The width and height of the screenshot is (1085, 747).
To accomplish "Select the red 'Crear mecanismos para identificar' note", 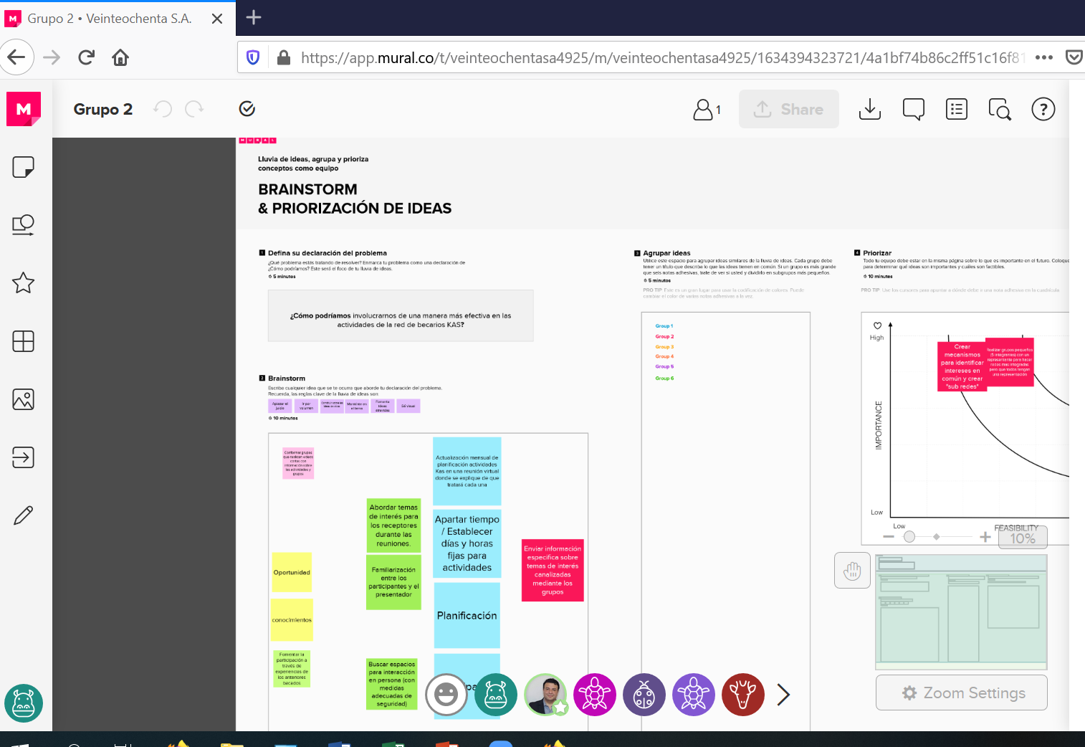I will coord(962,366).
